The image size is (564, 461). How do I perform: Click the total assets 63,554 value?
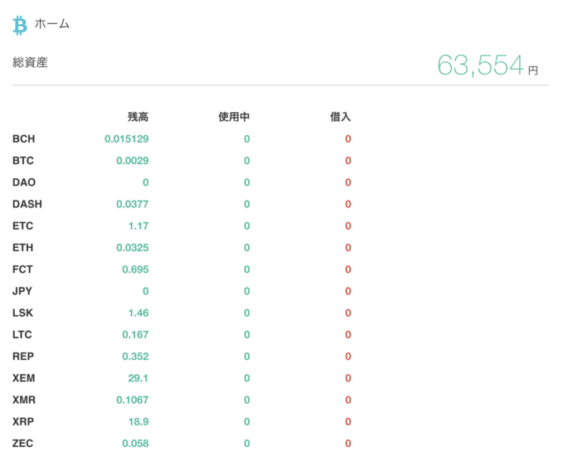[480, 65]
